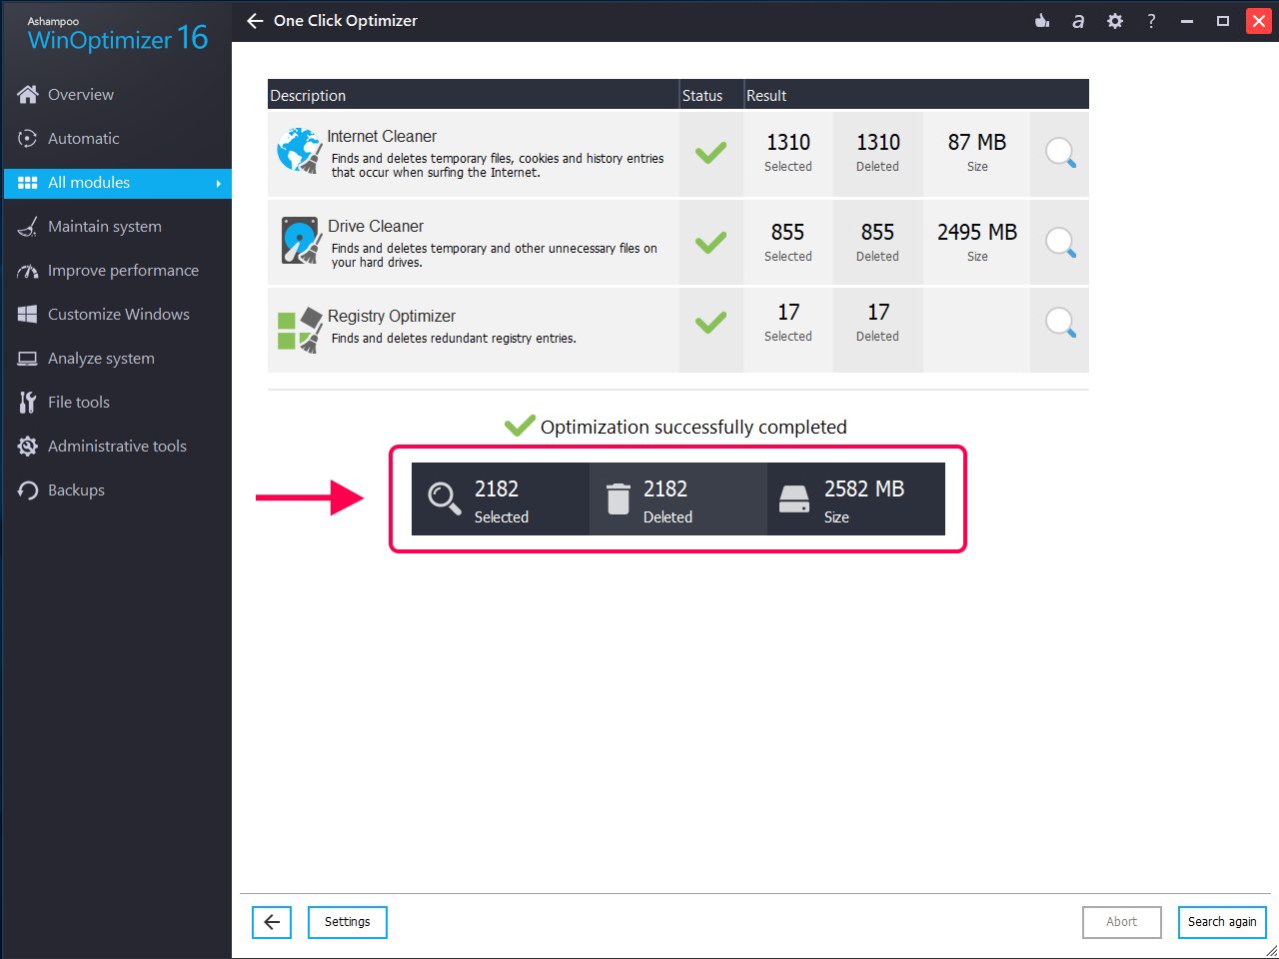Open the Ashampoo 'a' account icon
This screenshot has width=1279, height=959.
pos(1078,21)
